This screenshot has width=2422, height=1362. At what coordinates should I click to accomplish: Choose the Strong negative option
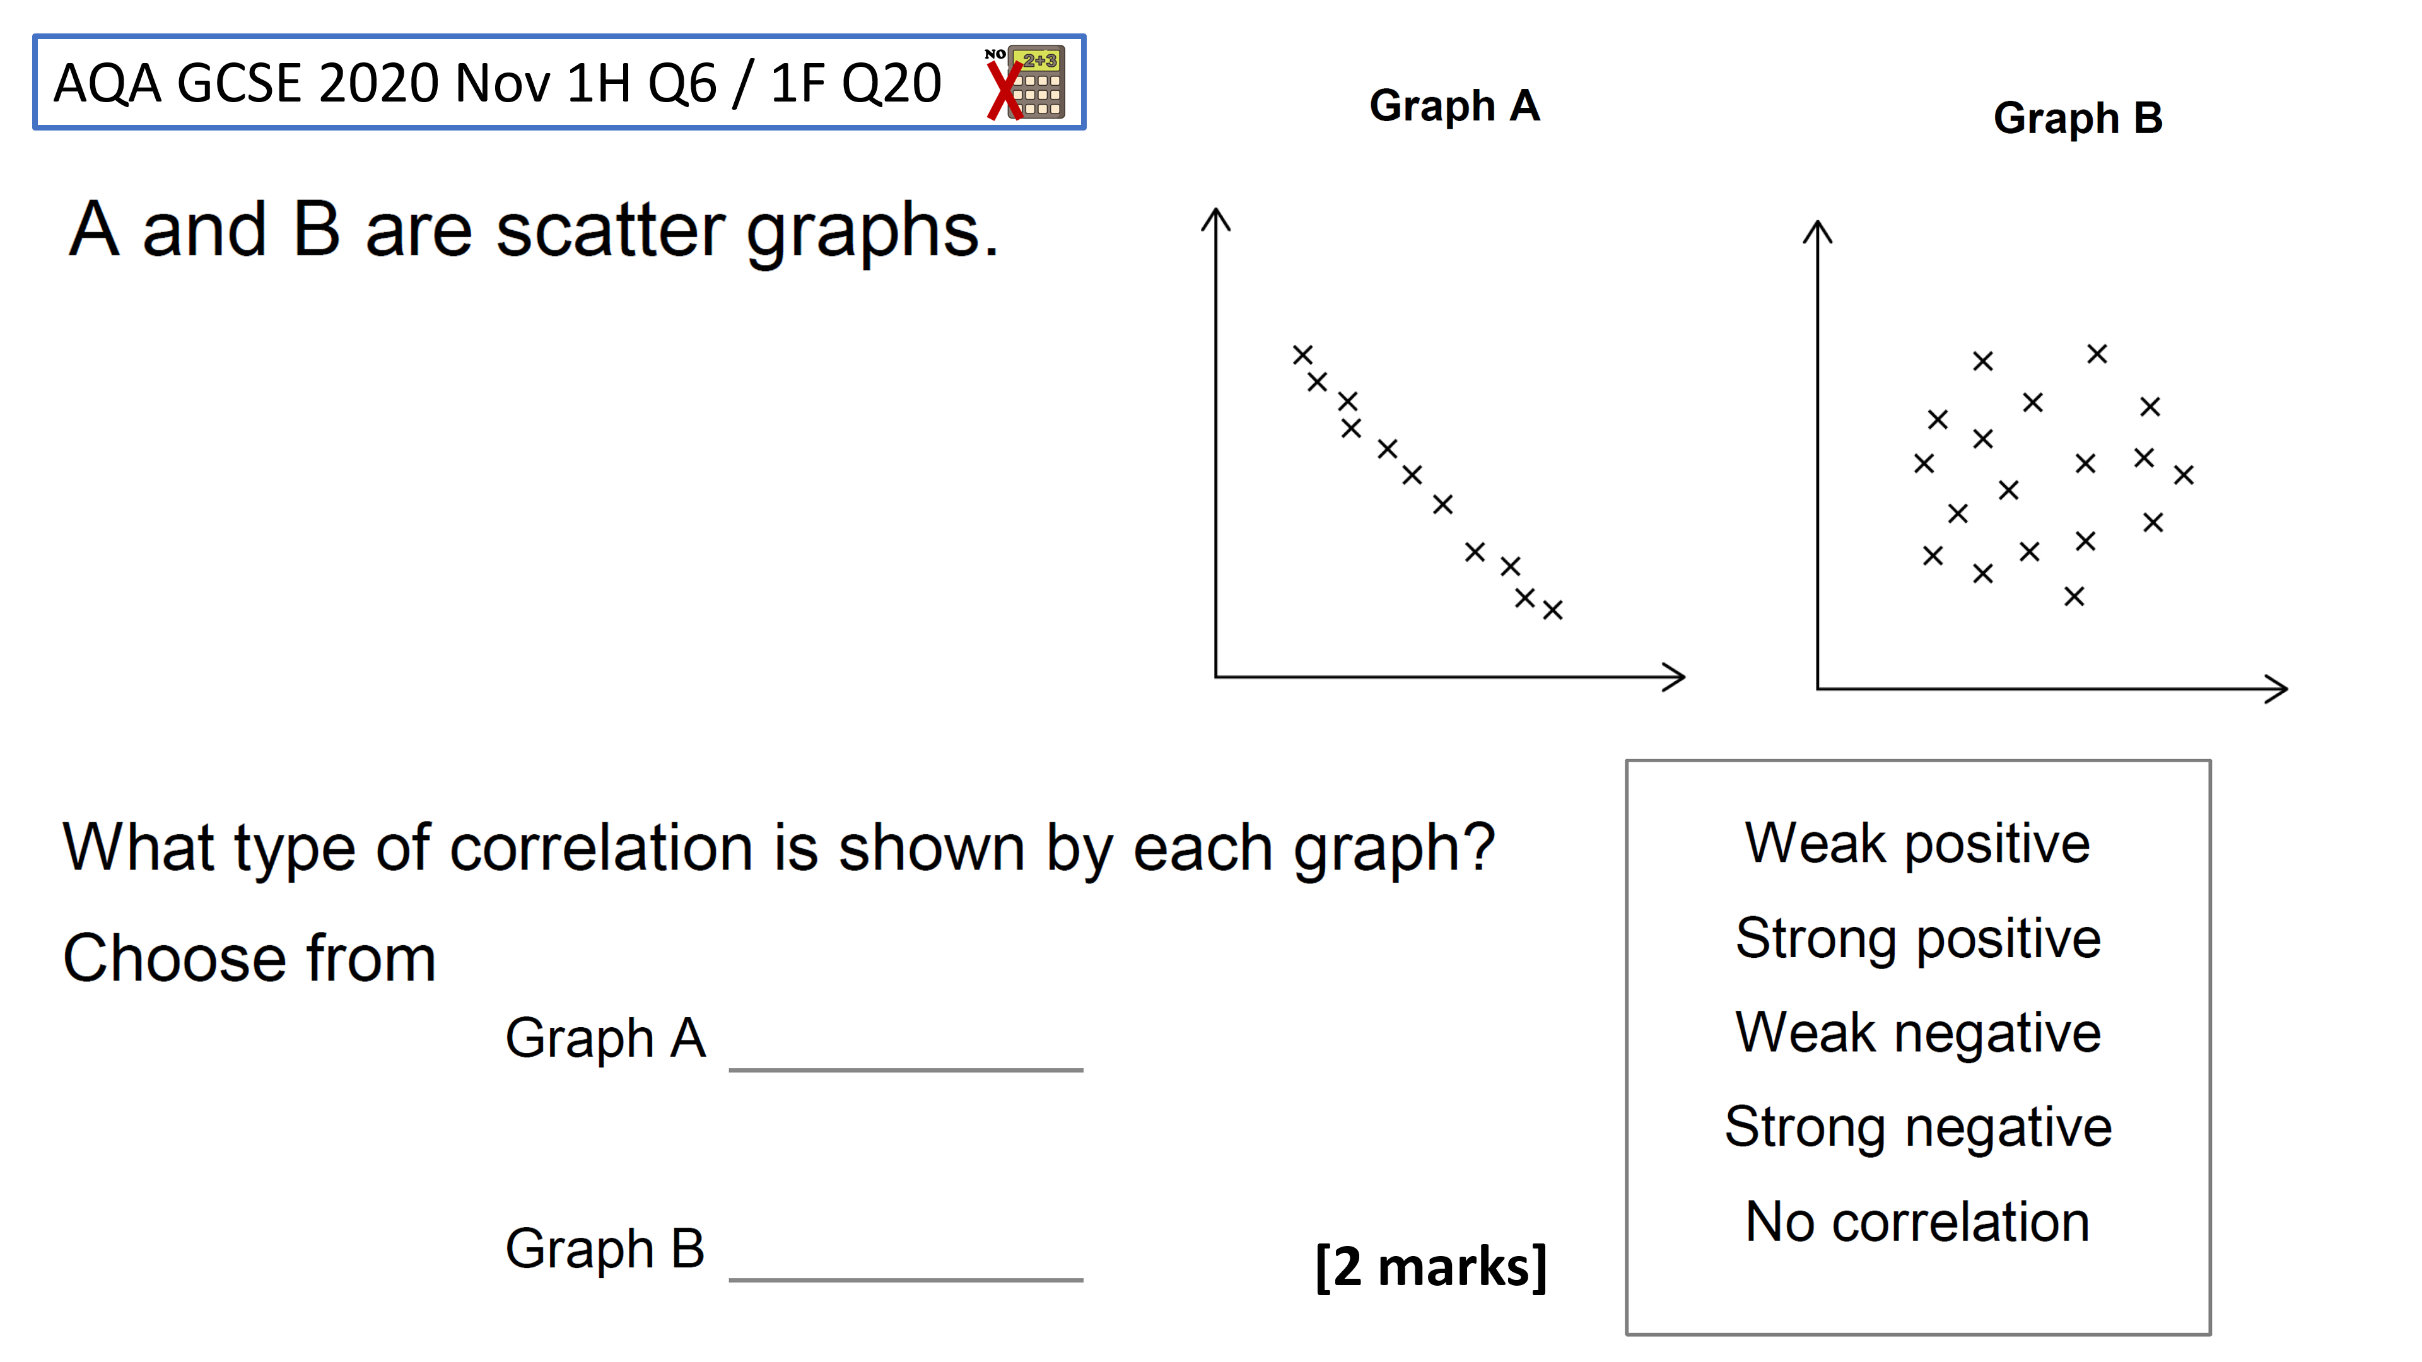1917,1127
